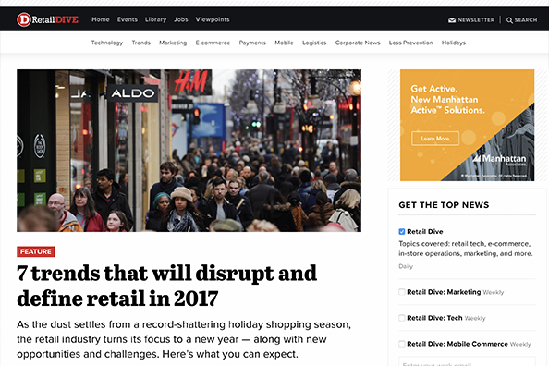This screenshot has height=366, width=549.
Task: Click the Retail Dive logo
Action: click(x=48, y=19)
